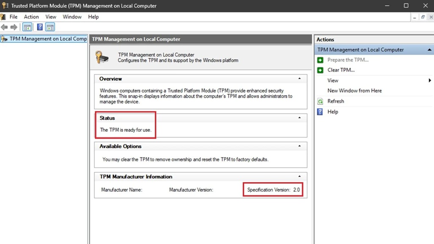Collapse the Available Options section

click(300, 146)
